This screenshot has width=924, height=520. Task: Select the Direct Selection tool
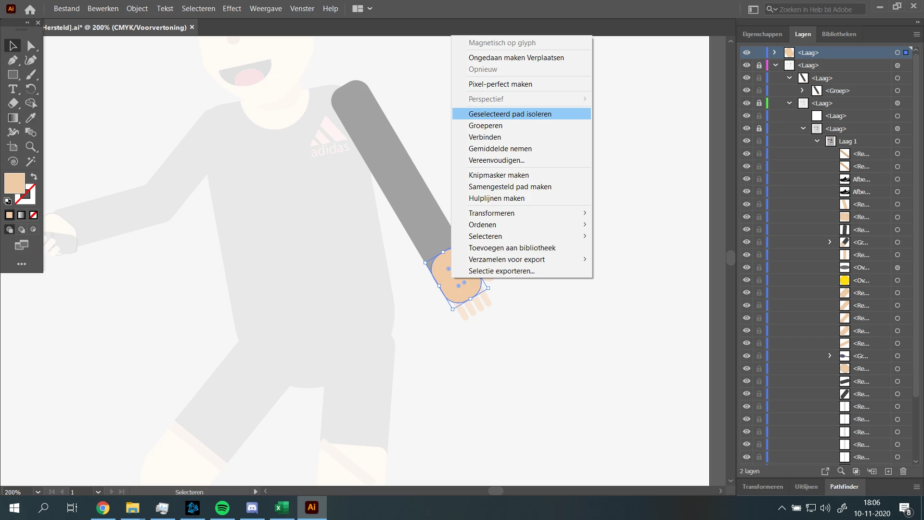31,46
